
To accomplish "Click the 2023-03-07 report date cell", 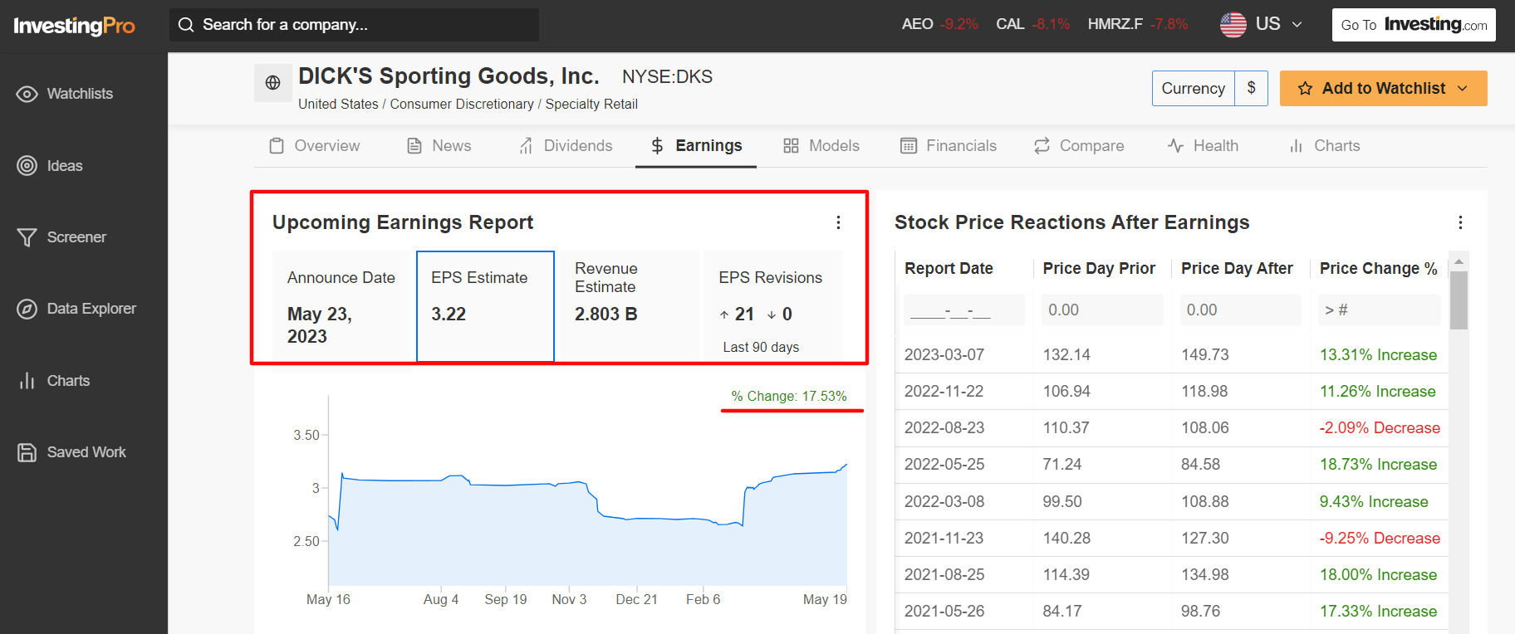I will [944, 355].
